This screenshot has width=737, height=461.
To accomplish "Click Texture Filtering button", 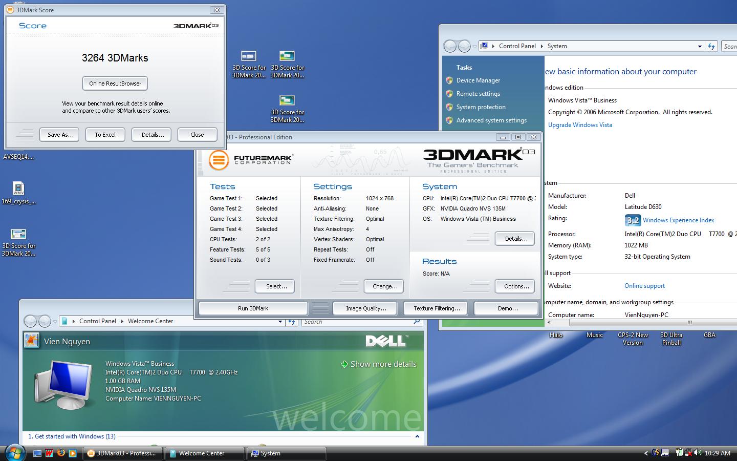I will coord(437,308).
